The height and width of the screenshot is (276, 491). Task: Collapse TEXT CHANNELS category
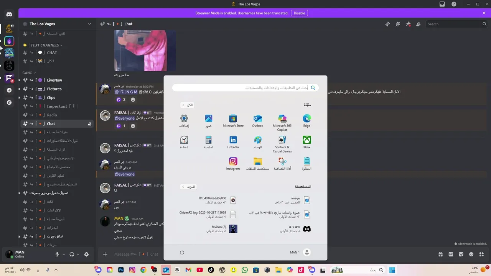pos(45,45)
